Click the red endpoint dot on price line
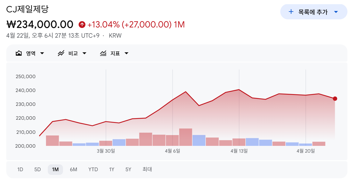This screenshot has height=184, width=355. (x=335, y=99)
